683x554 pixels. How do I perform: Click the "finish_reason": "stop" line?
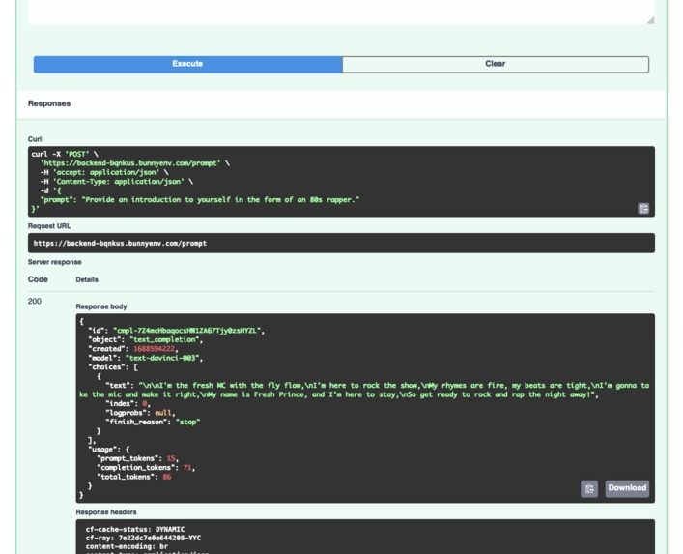pyautogui.click(x=153, y=422)
